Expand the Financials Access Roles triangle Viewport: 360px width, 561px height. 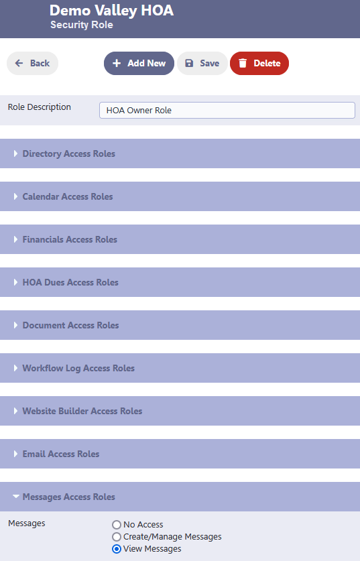15,239
